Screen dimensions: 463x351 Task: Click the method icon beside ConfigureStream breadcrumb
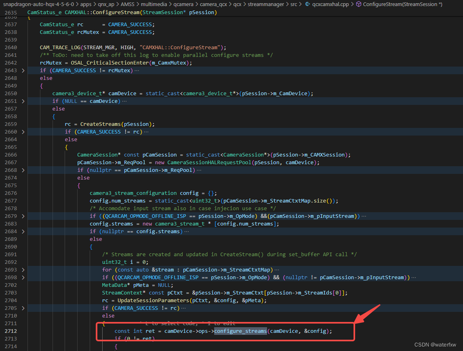pos(358,4)
